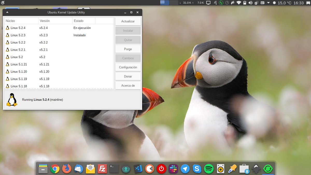This screenshot has width=311, height=175.
Task: Click the v5.1.21 version cell
Action: [44, 64]
